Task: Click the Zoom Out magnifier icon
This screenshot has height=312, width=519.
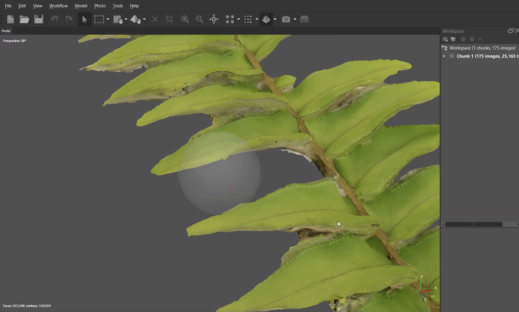Action: (199, 19)
